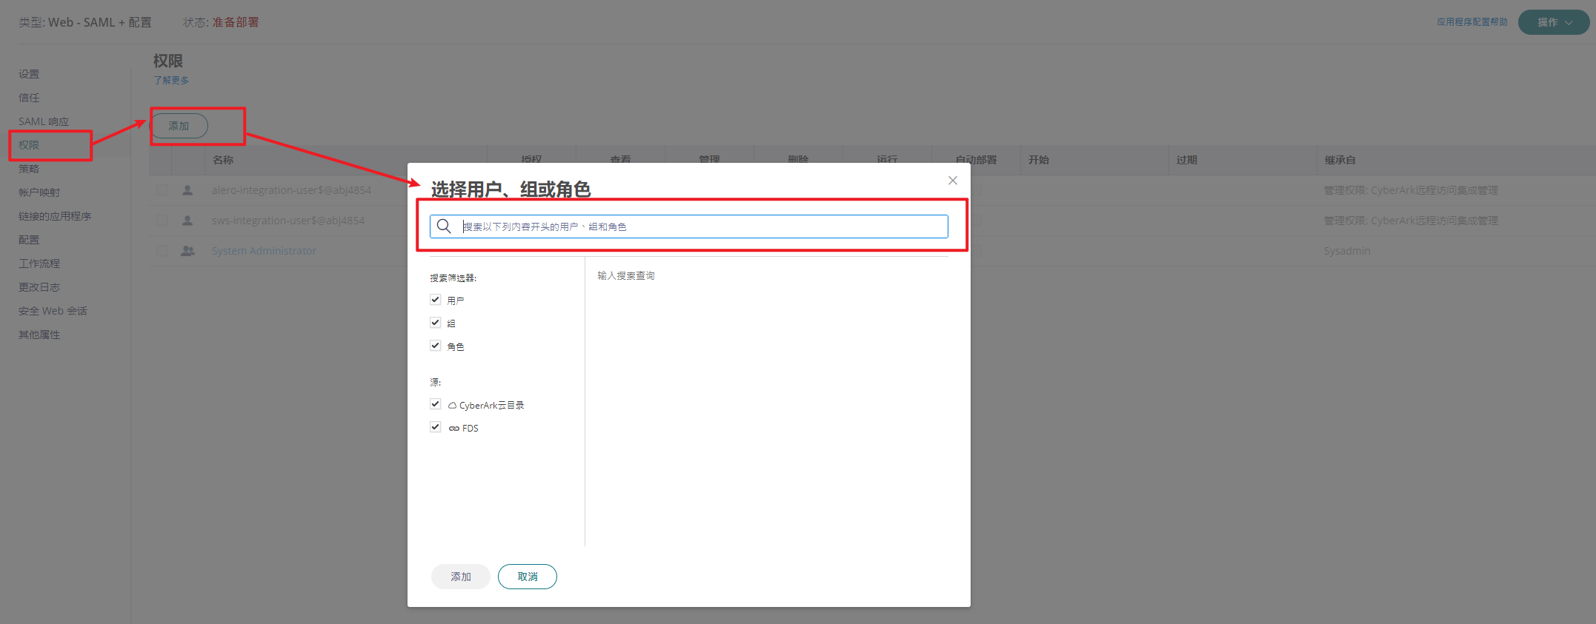Click the sws-integration-user$@abj4854 name
1596x624 pixels.
(288, 221)
